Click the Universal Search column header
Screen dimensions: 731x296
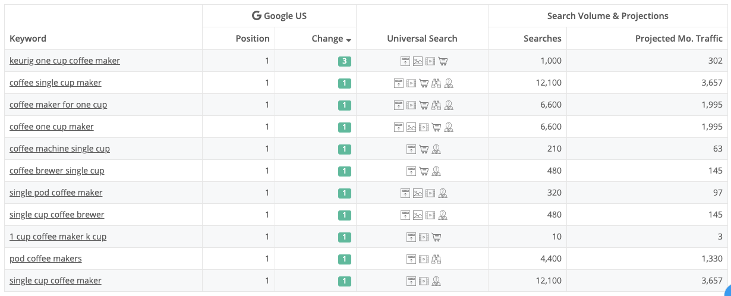[422, 38]
